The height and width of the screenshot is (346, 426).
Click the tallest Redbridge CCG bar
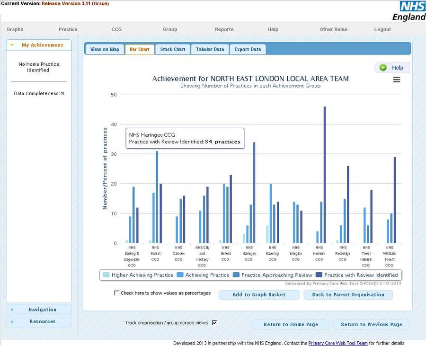pos(348,204)
